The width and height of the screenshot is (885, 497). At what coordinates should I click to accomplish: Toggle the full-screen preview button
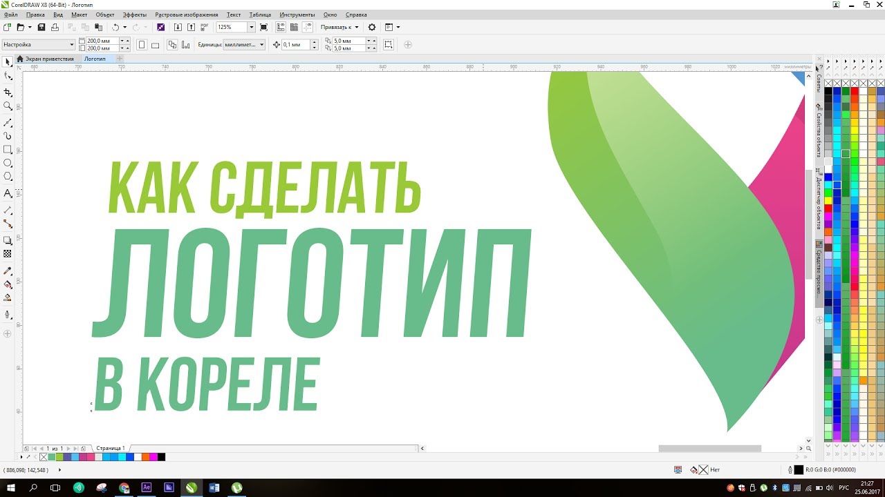coord(263,27)
